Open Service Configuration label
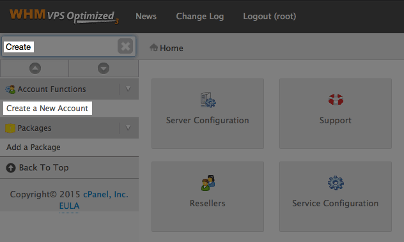The image size is (404, 242). click(x=335, y=204)
